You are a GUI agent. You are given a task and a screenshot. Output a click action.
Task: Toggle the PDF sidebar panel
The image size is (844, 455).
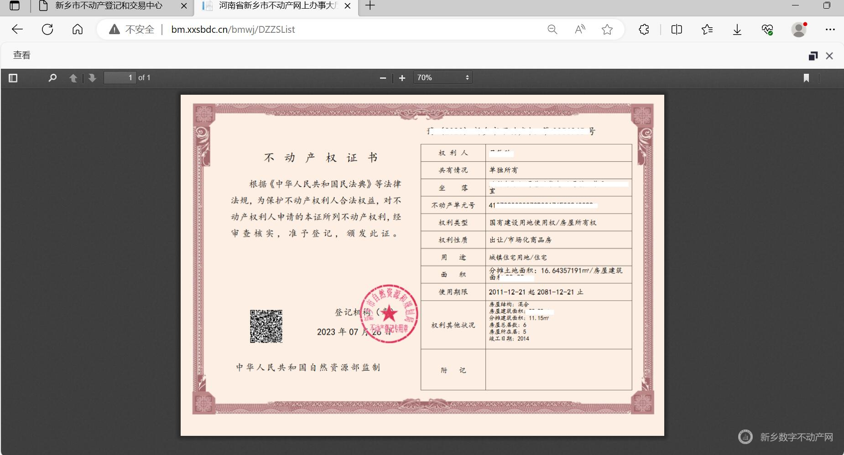click(x=13, y=78)
